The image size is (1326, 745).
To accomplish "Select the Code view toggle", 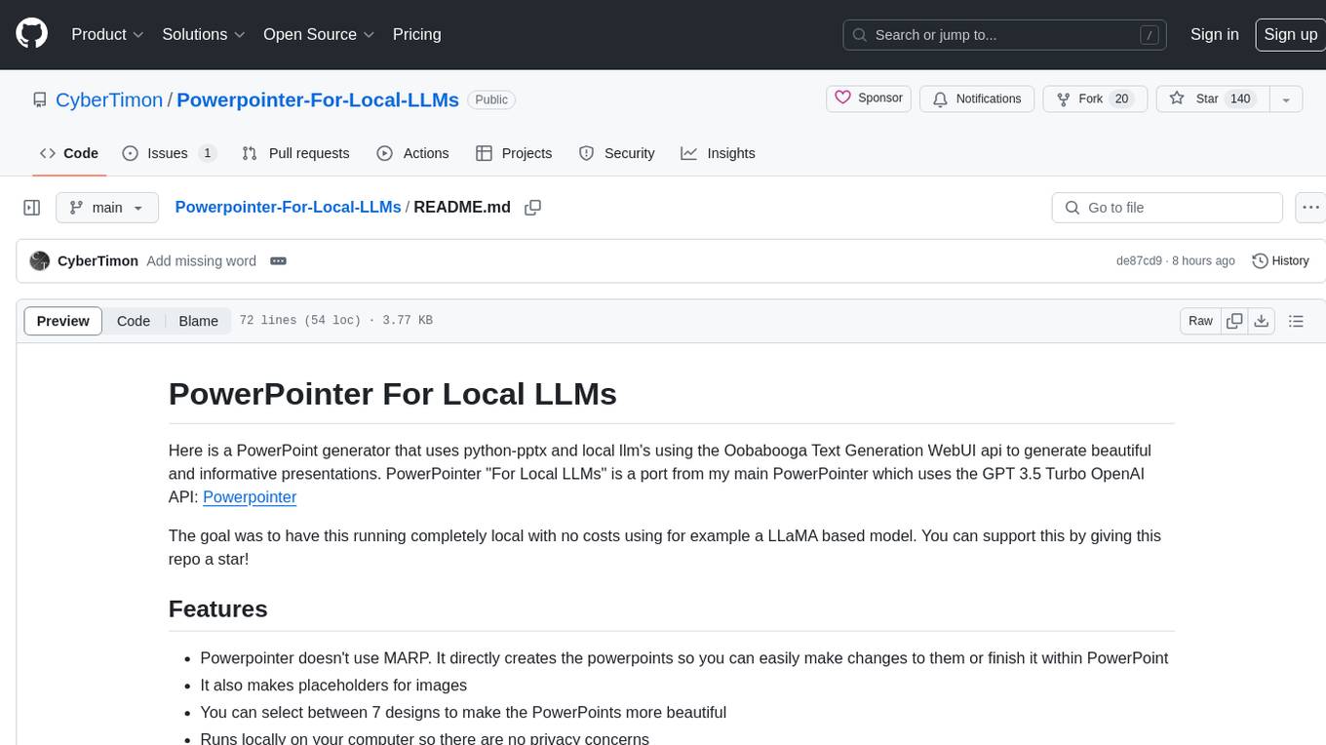I will [134, 321].
